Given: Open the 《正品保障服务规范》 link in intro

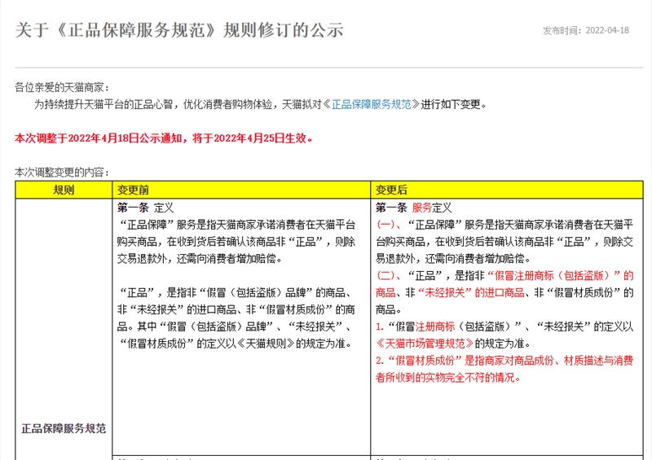Looking at the screenshot, I should coord(375,105).
